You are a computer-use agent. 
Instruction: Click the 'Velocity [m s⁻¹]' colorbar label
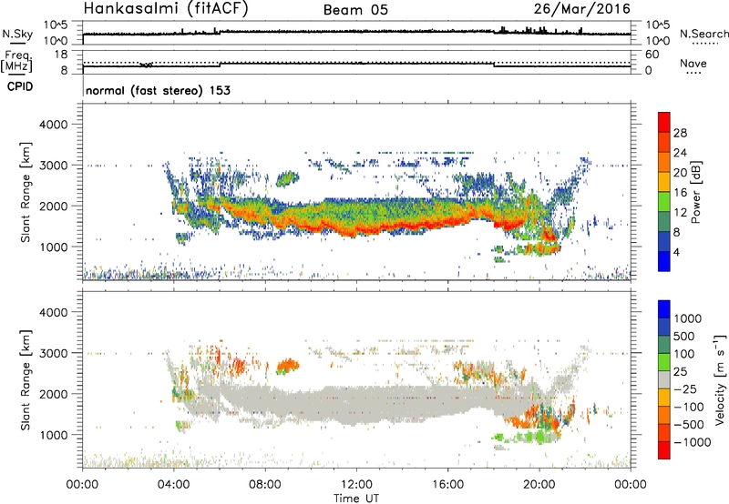[720, 379]
